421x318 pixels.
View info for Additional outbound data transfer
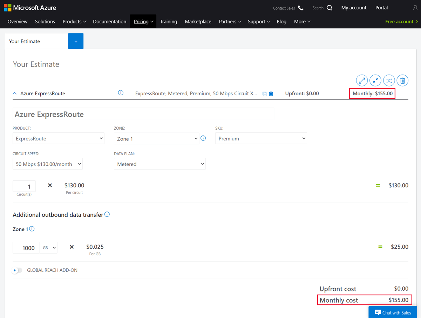[107, 214]
